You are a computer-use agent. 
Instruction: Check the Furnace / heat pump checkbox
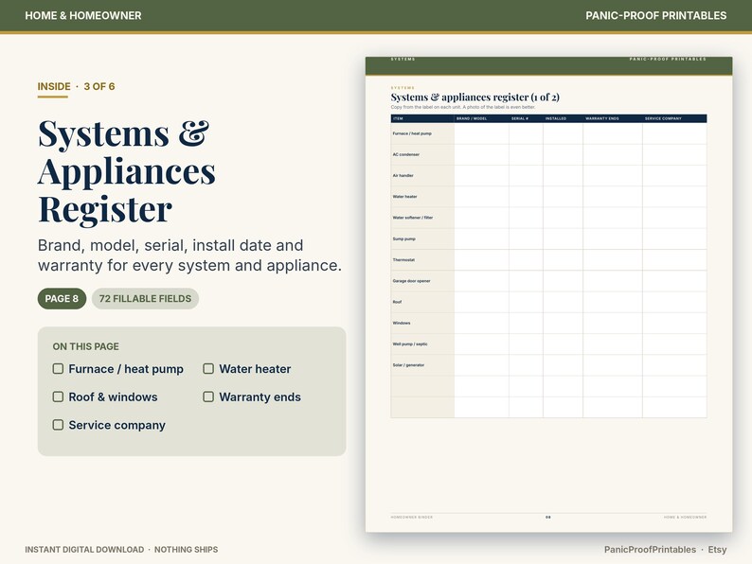point(58,368)
